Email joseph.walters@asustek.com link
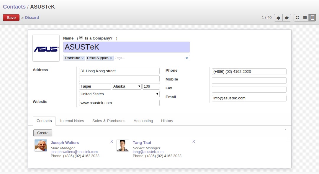This screenshot has height=174, width=319. (x=74, y=152)
